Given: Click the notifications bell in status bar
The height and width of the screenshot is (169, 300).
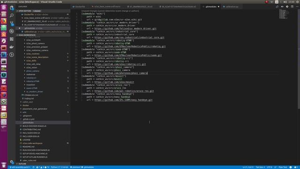Looking at the screenshot, I should coord(296,167).
